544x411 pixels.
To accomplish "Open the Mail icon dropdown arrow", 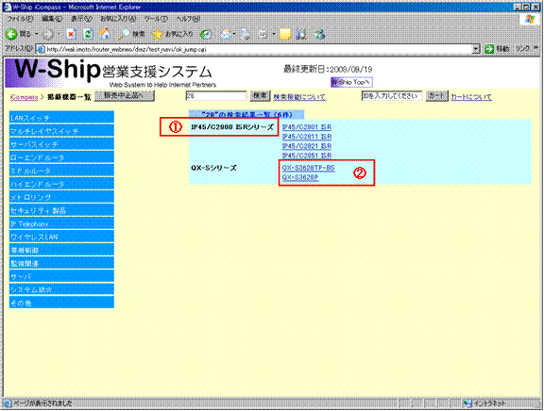I will click(234, 34).
